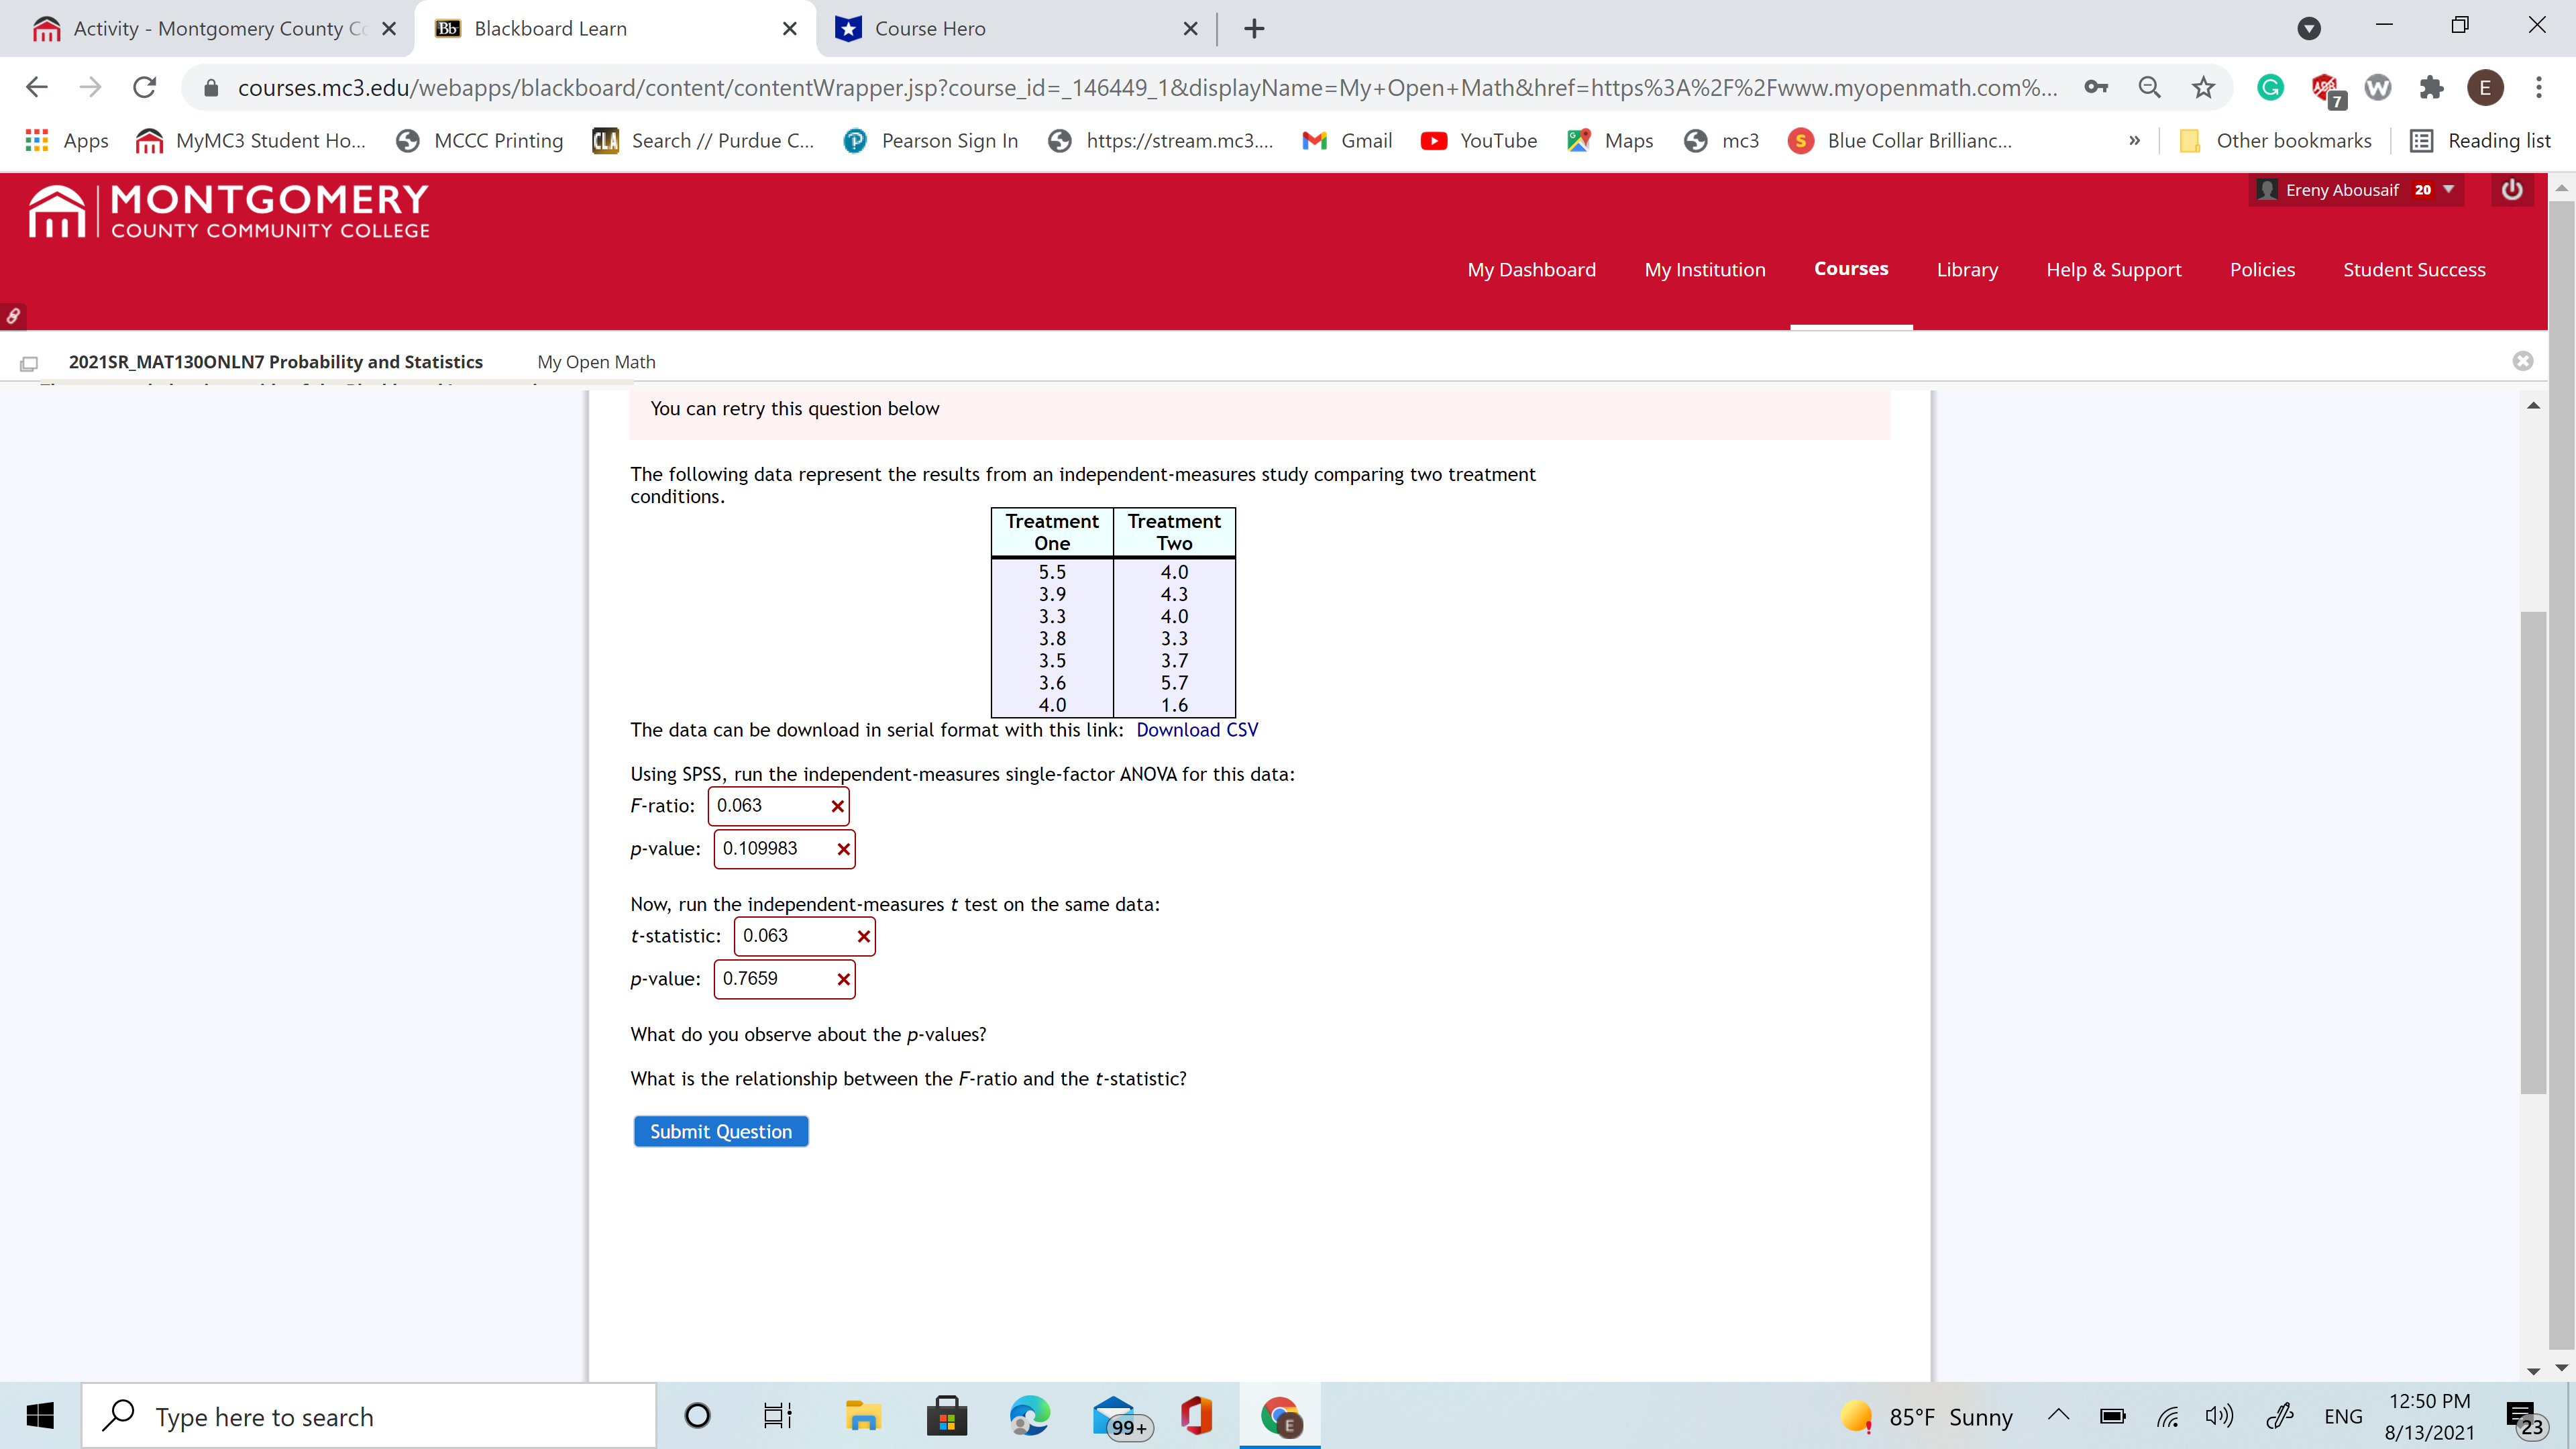2576x1449 pixels.
Task: Click the Blackboard logout power icon
Action: (x=2511, y=190)
